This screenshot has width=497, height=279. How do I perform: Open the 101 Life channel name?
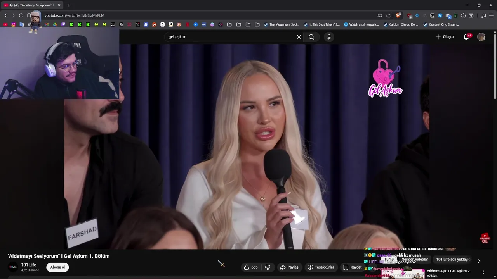point(29,265)
